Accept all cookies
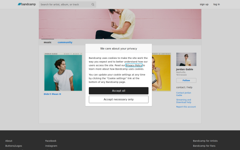 coord(119,91)
